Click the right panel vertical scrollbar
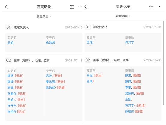166x125 pixels. (164, 63)
